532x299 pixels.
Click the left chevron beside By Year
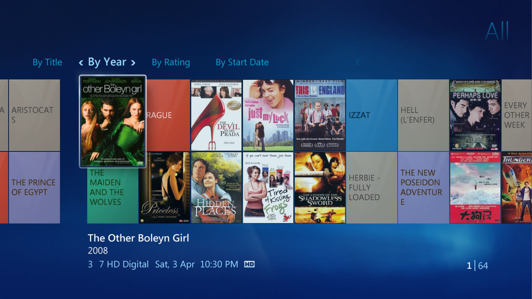click(81, 63)
